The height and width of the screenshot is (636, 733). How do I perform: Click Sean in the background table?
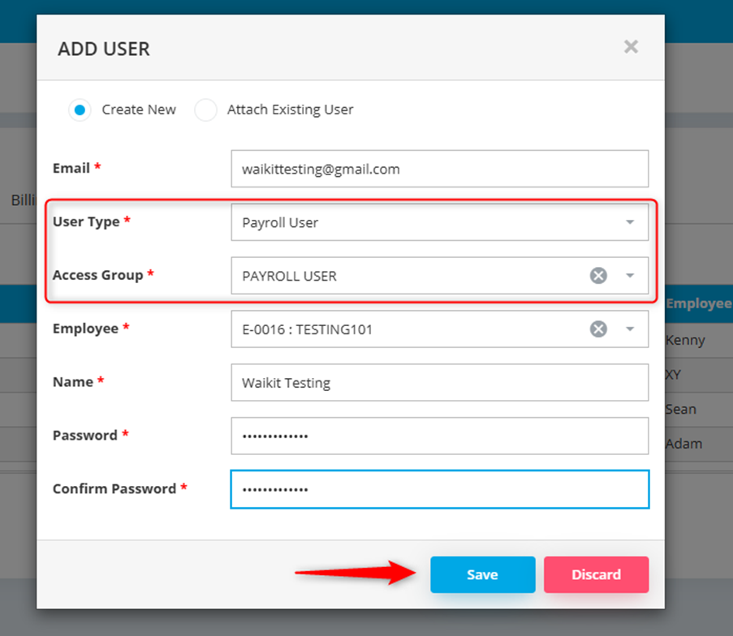pos(681,410)
